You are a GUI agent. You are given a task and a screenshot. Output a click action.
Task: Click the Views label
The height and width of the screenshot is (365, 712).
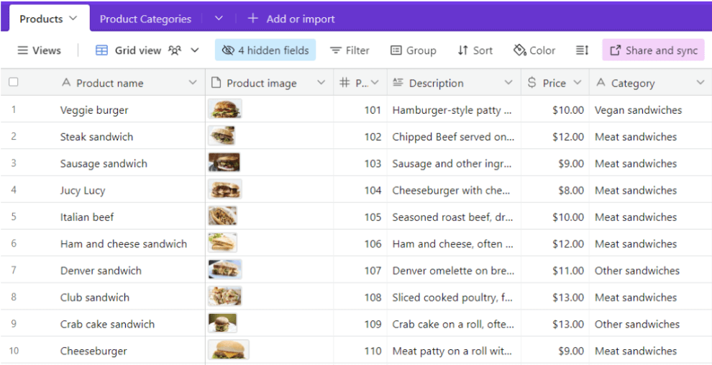[x=46, y=50]
